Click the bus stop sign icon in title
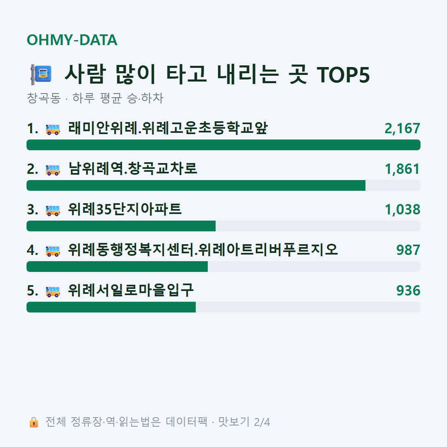The height and width of the screenshot is (447, 447). coord(41,74)
